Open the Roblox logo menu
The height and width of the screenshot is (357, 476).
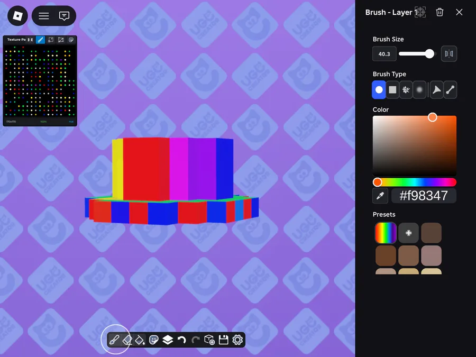[x=17, y=16]
